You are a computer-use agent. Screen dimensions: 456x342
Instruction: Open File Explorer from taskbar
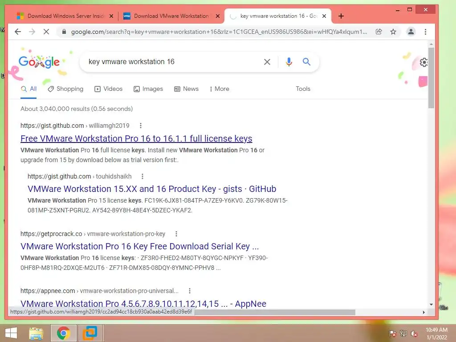[x=36, y=333]
